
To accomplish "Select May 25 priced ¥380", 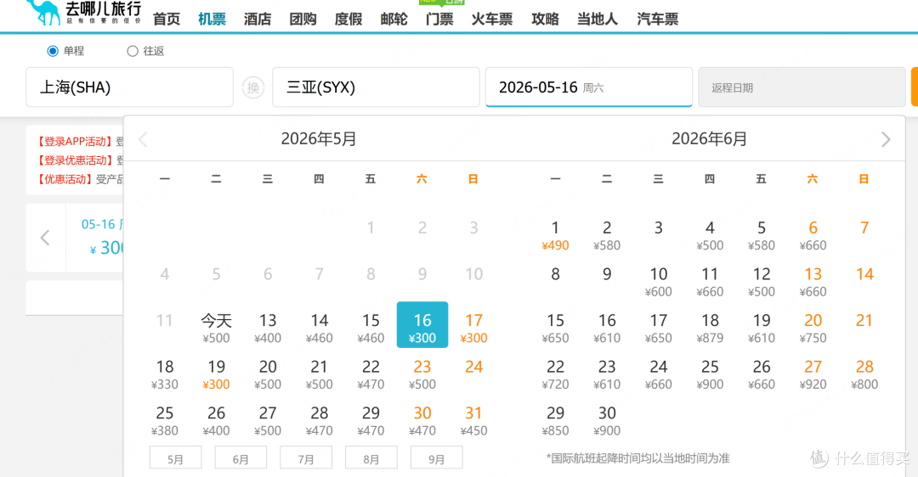I will pyautogui.click(x=165, y=421).
